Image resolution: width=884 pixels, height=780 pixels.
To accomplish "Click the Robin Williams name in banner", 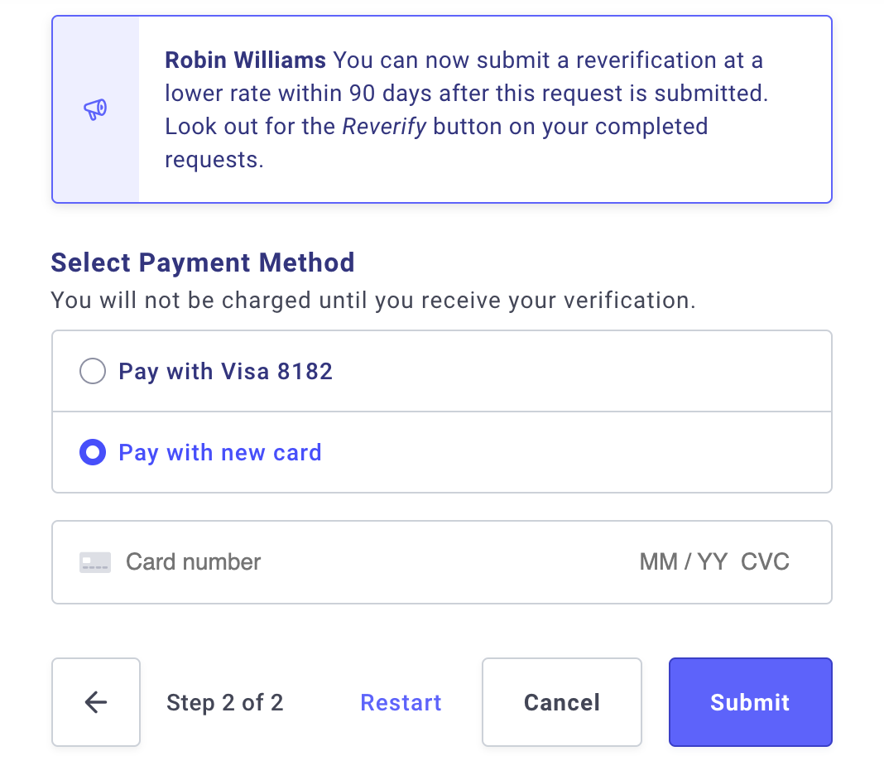I will tap(245, 60).
